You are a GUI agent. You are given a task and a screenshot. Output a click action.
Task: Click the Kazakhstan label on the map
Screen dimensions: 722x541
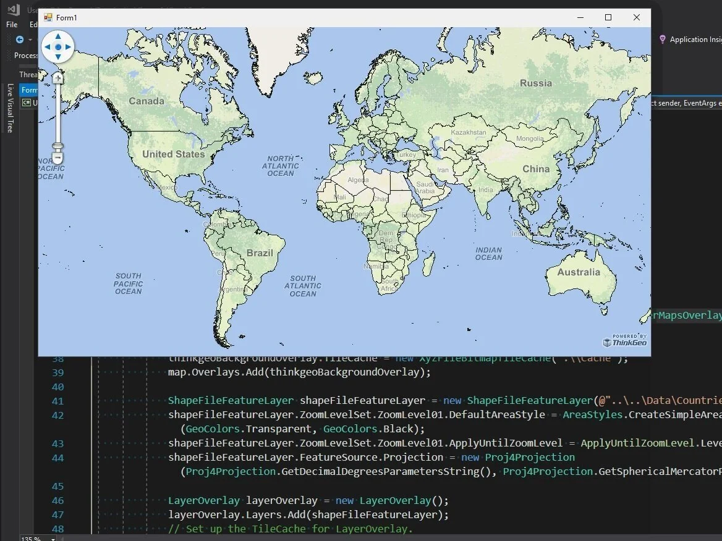coord(469,132)
